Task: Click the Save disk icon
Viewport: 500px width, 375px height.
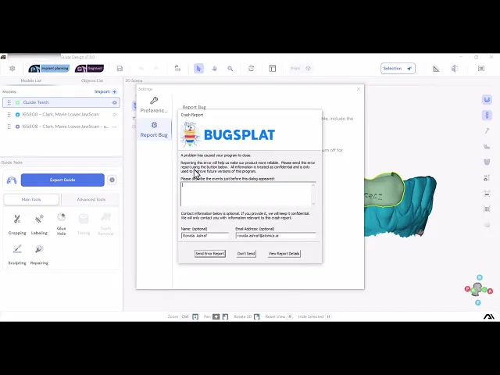Action: click(120, 69)
